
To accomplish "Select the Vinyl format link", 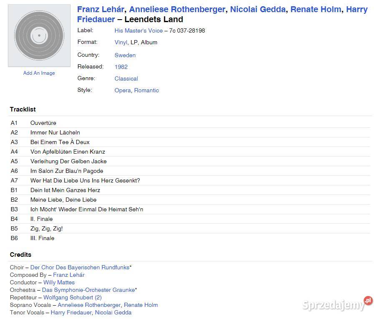I will [x=121, y=42].
